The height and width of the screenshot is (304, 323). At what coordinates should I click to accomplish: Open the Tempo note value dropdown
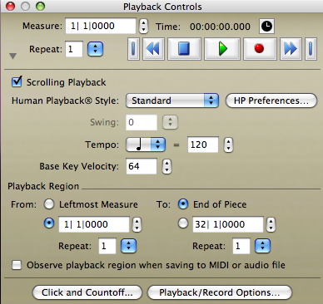click(146, 145)
